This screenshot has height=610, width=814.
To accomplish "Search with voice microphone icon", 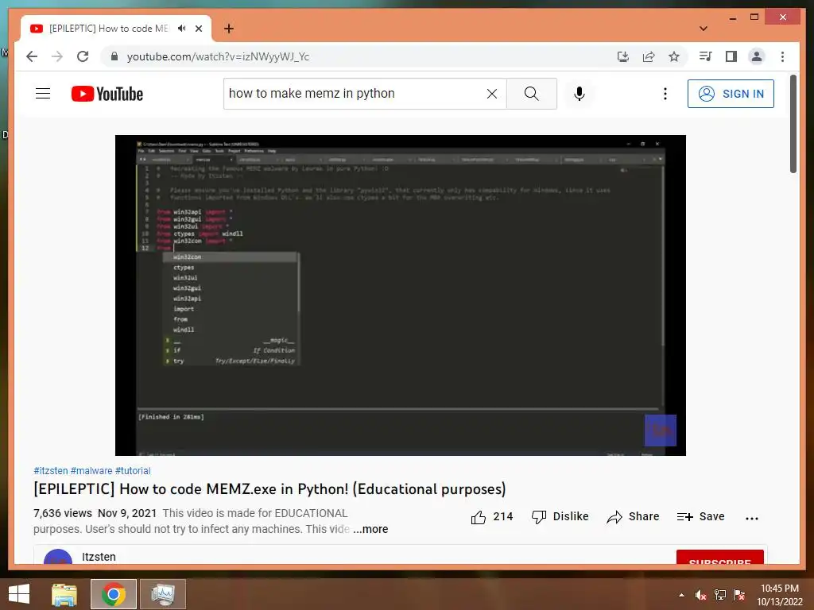I will [579, 94].
